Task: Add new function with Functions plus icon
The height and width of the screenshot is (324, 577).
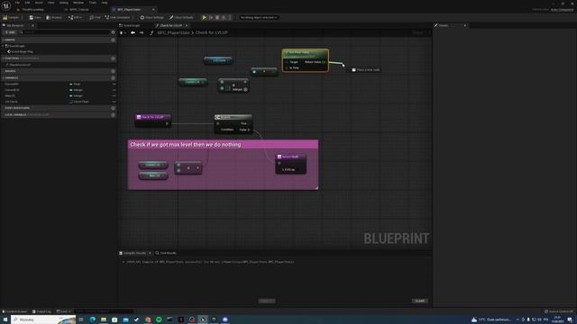Action: click(113, 58)
